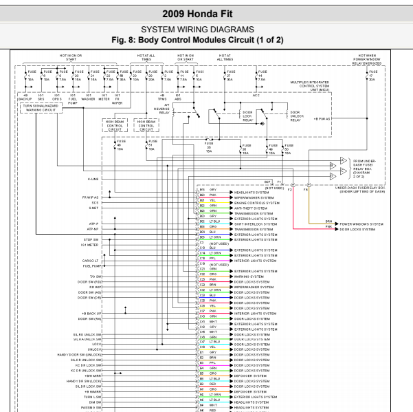Select the 'ATP-NP' signal label
The image size is (413, 412).
click(x=93, y=229)
